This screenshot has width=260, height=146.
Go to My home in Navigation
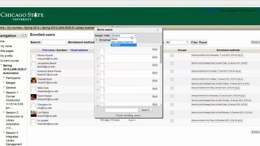pos(6,46)
